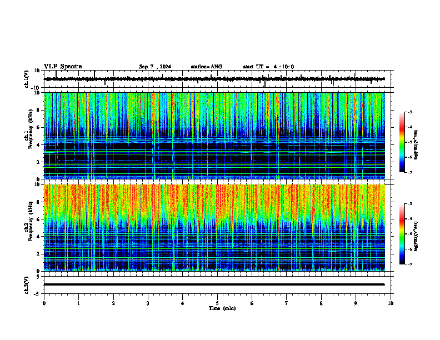Click the "VLF Spectra" title text
The image size is (440, 340).
point(63,67)
